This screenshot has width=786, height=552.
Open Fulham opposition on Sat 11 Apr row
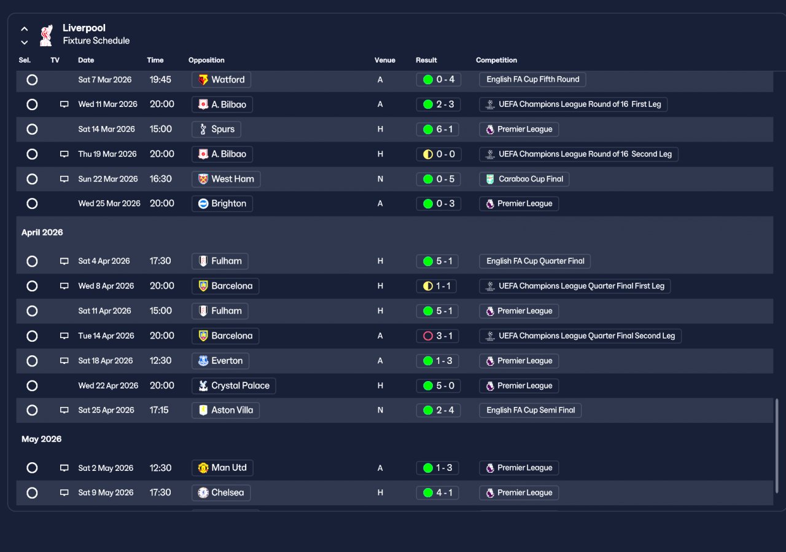coord(220,311)
